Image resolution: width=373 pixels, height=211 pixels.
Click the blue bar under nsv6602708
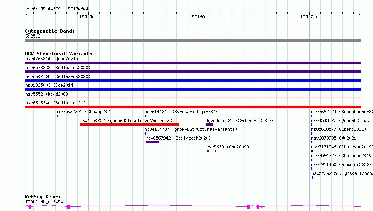click(193, 81)
